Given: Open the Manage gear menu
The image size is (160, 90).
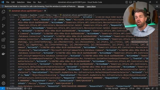Looking at the screenshot, I should click(3, 83).
